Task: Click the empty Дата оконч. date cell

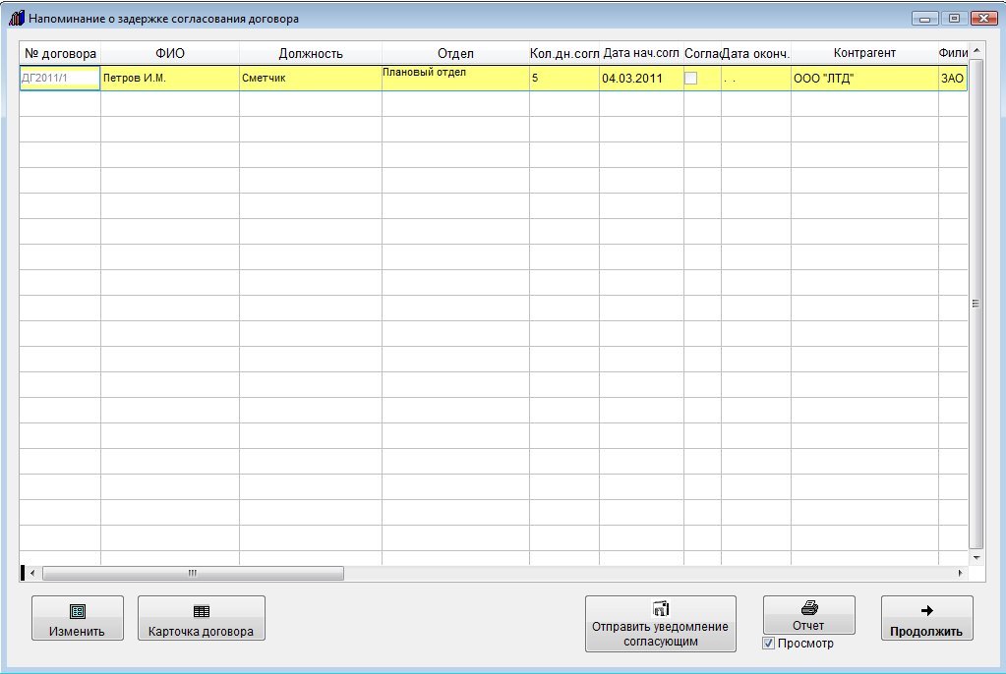Action: (x=756, y=79)
